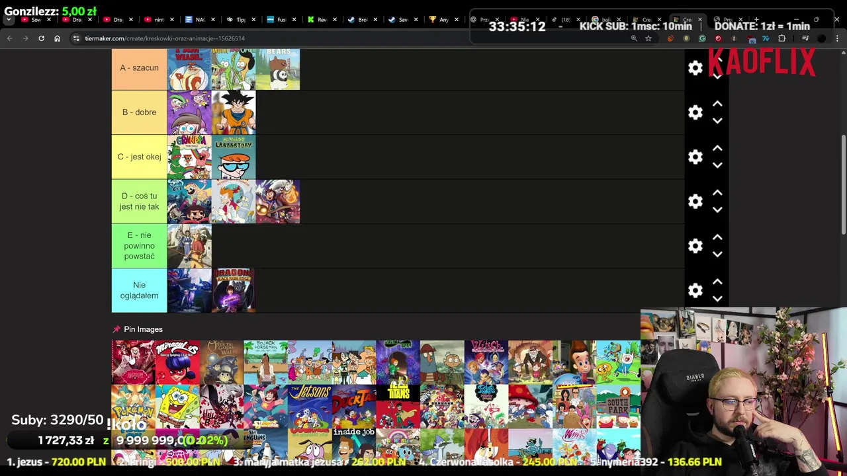Open settings gear for Nie oglądałem tier
The image size is (847, 476).
pos(695,290)
